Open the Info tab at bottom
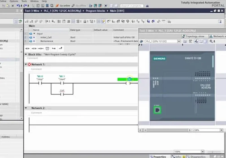This screenshot has width=226, height=158. (178, 157)
